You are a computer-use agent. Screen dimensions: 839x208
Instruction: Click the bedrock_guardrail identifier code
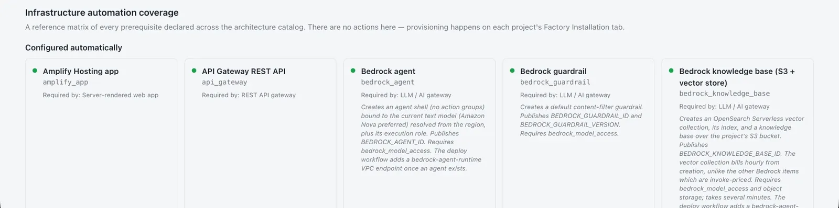click(x=555, y=82)
